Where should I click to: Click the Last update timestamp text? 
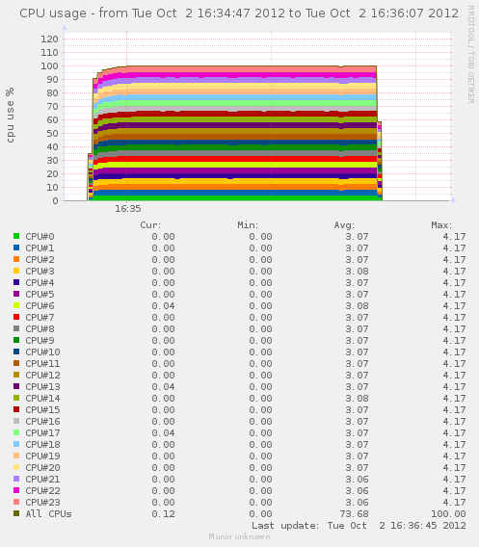click(359, 526)
